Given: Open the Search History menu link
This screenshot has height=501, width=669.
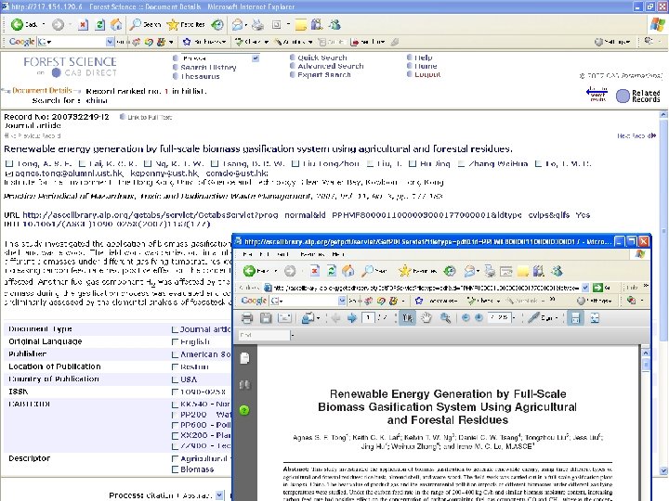Looking at the screenshot, I should coord(208,67).
